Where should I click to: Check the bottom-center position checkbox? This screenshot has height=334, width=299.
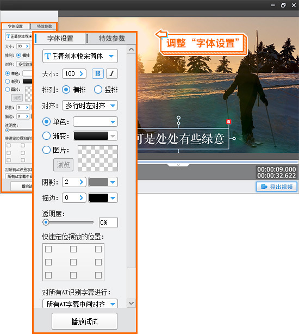pyautogui.click(x=73, y=275)
